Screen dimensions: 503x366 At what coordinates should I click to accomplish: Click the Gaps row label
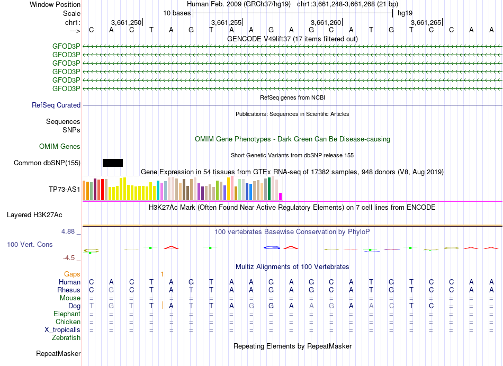[x=72, y=274]
